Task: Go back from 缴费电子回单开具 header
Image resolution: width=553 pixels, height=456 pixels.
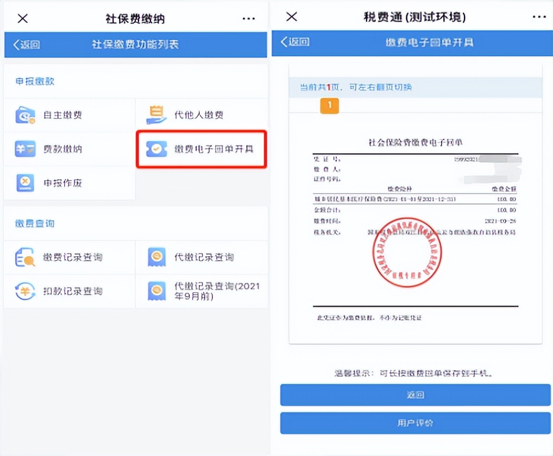Action: click(x=295, y=42)
